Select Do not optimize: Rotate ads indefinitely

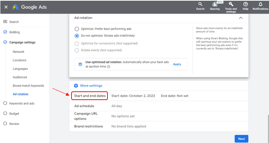77,36
